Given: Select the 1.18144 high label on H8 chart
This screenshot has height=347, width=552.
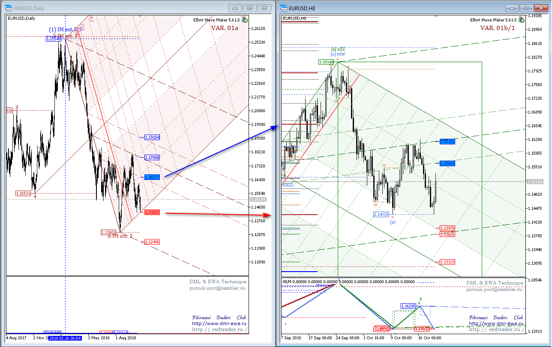Looking at the screenshot, I should click(326, 62).
